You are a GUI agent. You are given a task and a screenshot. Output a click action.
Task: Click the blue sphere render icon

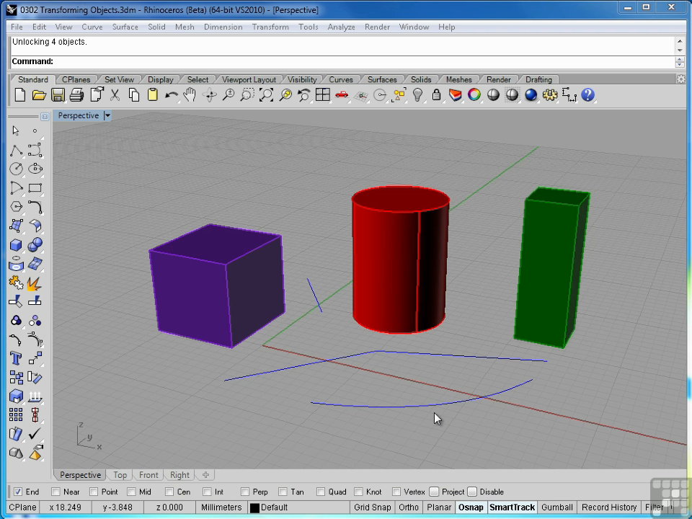coord(531,95)
